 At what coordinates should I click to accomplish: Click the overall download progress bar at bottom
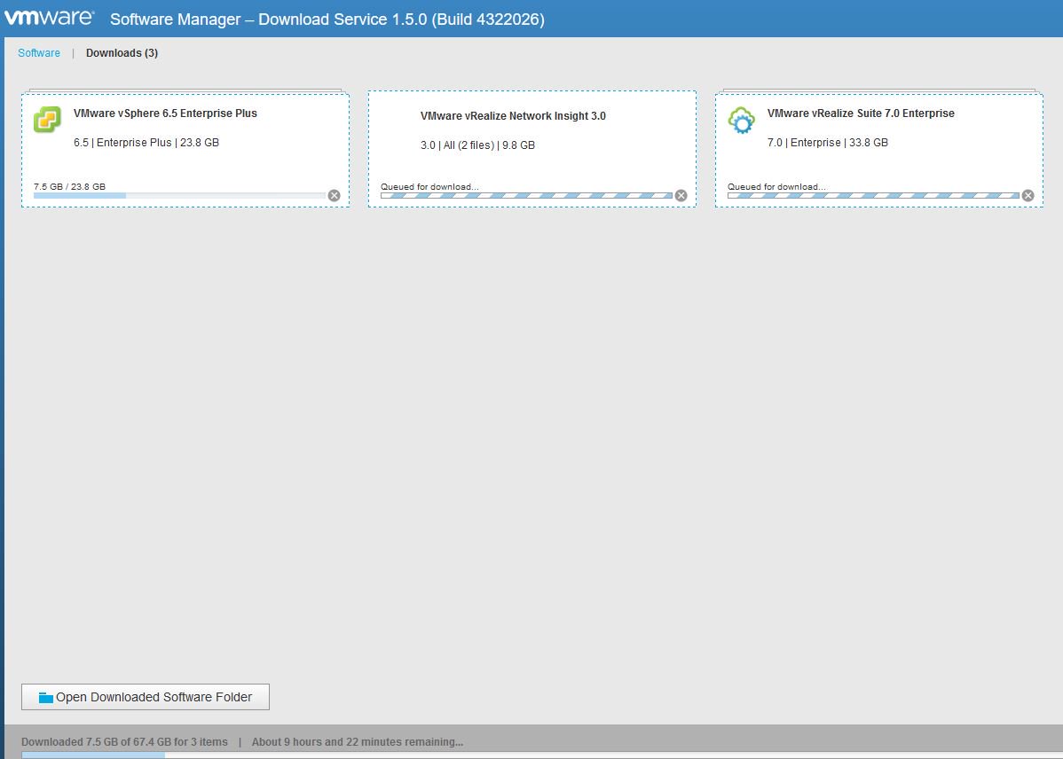542,755
